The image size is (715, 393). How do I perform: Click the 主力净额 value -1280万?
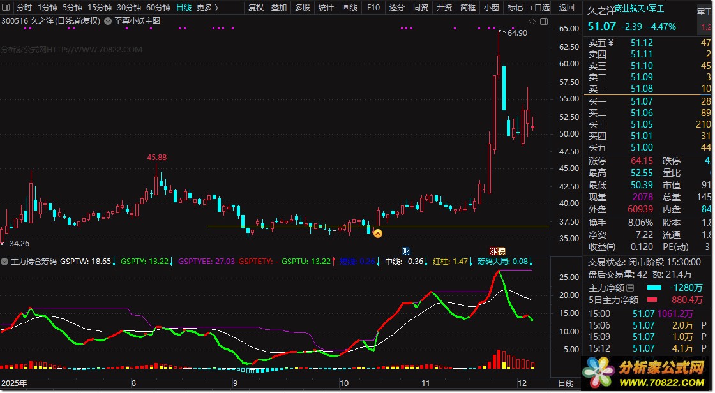coord(686,288)
